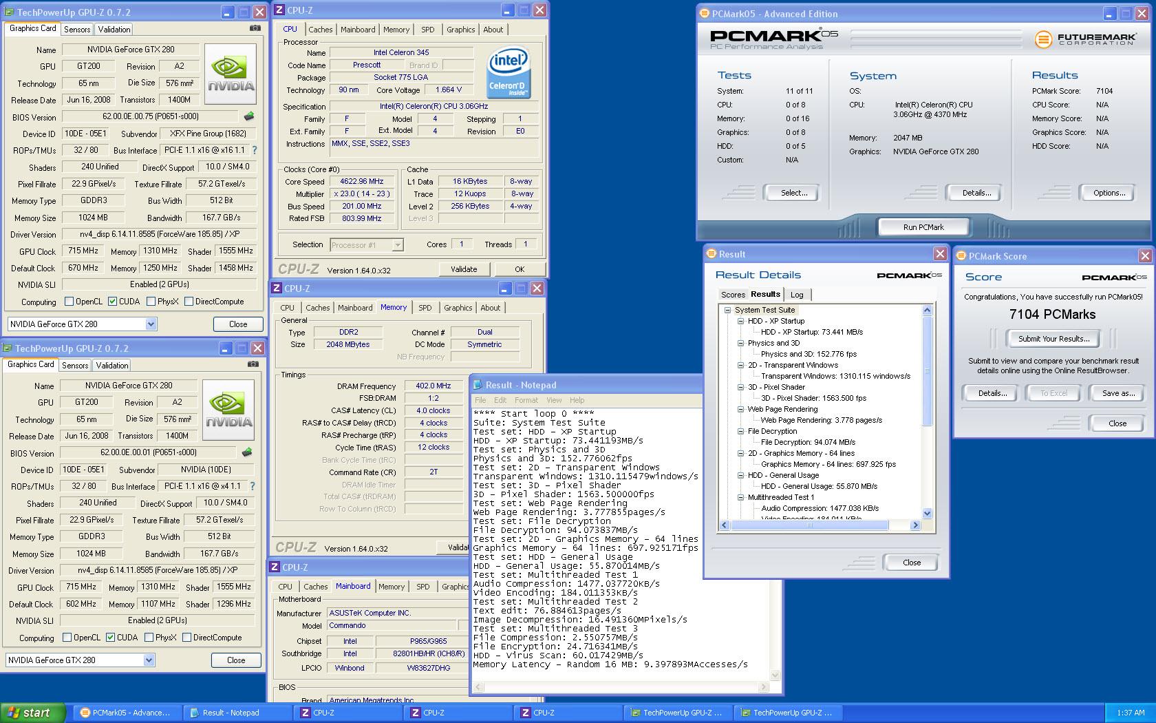Screen dimensions: 1156x723
Task: Toggle CUDA checkbox in top GPU-Z window
Action: pyautogui.click(x=112, y=302)
